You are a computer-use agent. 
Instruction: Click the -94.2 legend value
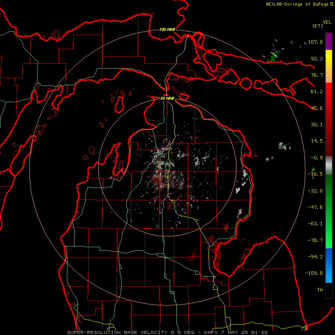[315, 257]
